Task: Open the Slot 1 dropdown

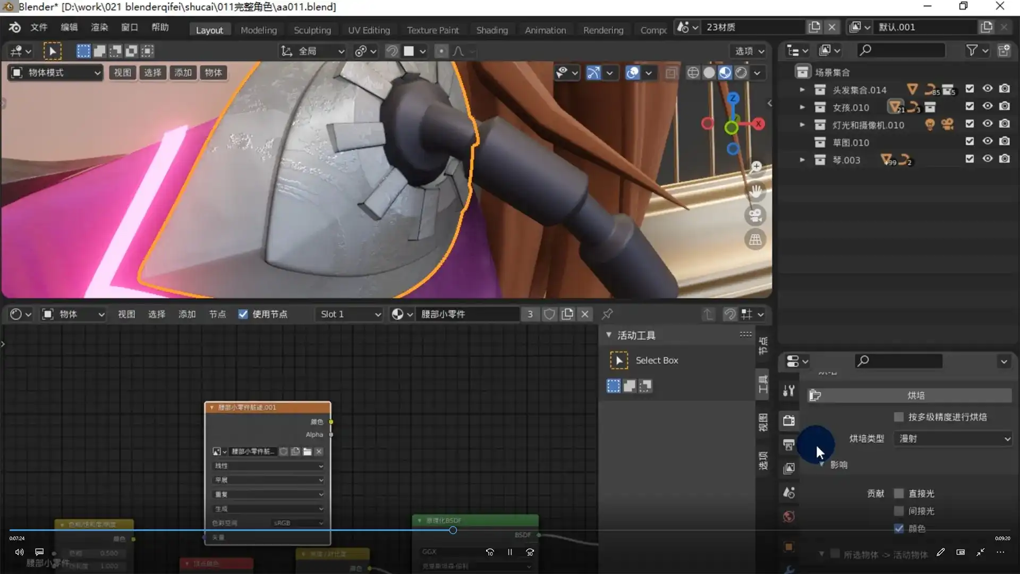Action: 350,314
